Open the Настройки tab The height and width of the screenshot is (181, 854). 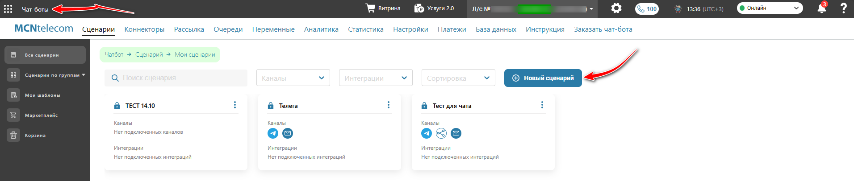click(x=410, y=29)
